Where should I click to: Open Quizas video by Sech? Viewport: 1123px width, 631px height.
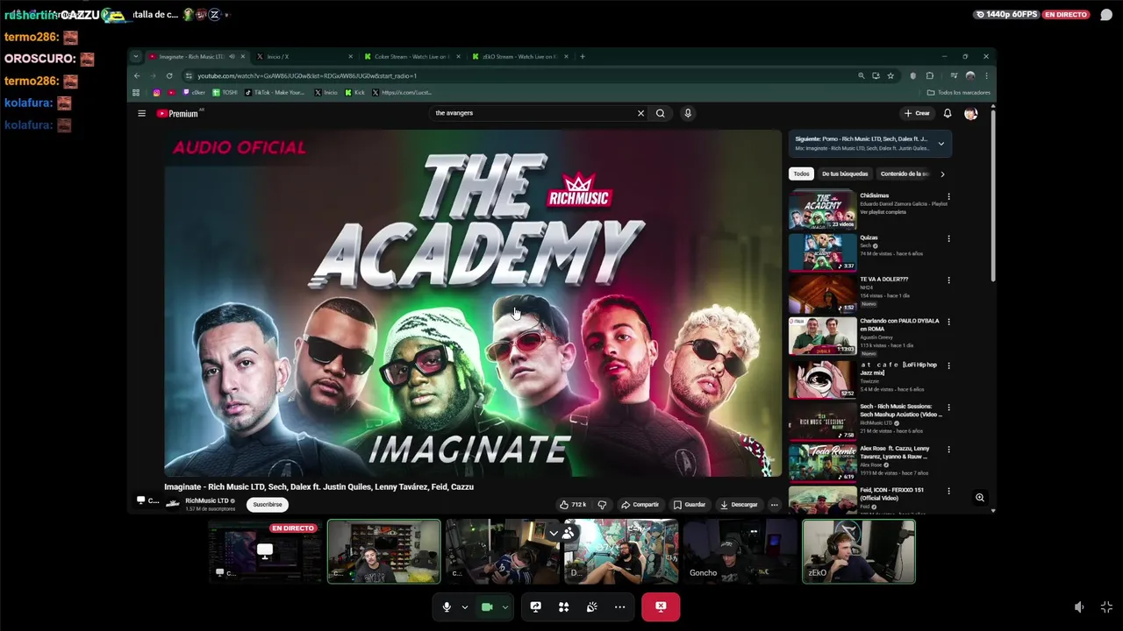pyautogui.click(x=823, y=252)
